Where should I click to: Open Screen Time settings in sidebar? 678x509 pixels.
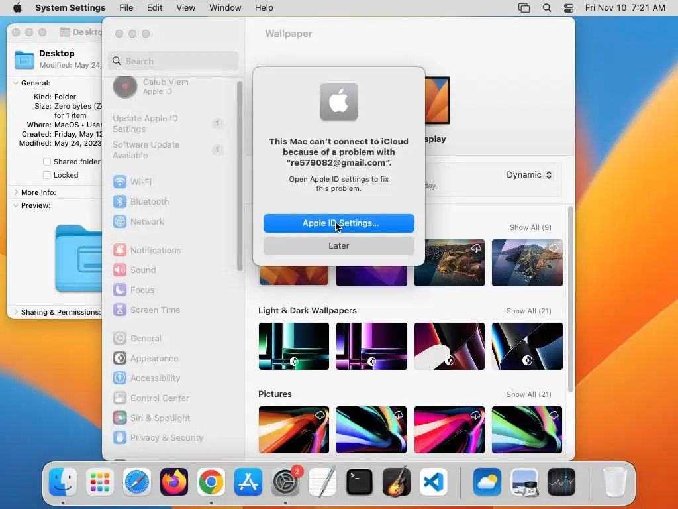point(146,310)
